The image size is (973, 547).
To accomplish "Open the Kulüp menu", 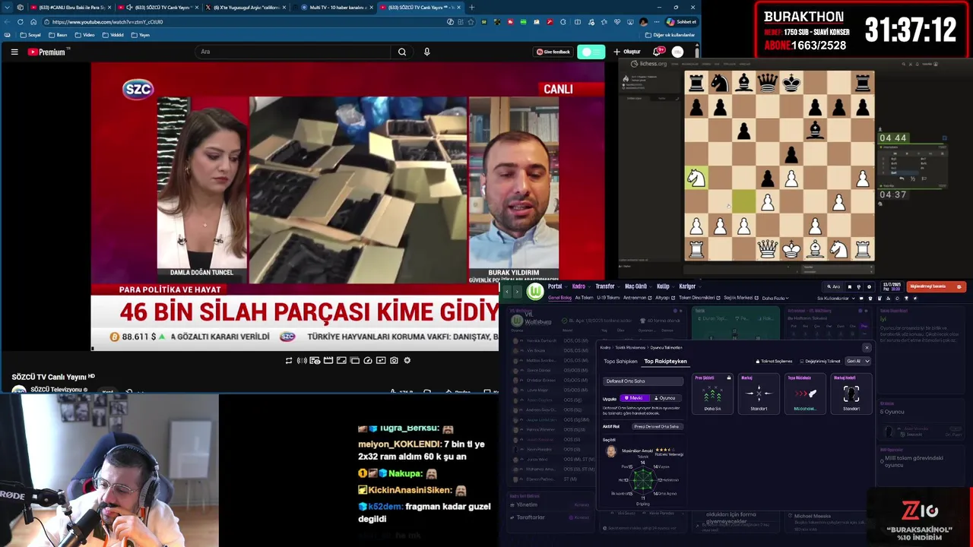I will point(664,286).
